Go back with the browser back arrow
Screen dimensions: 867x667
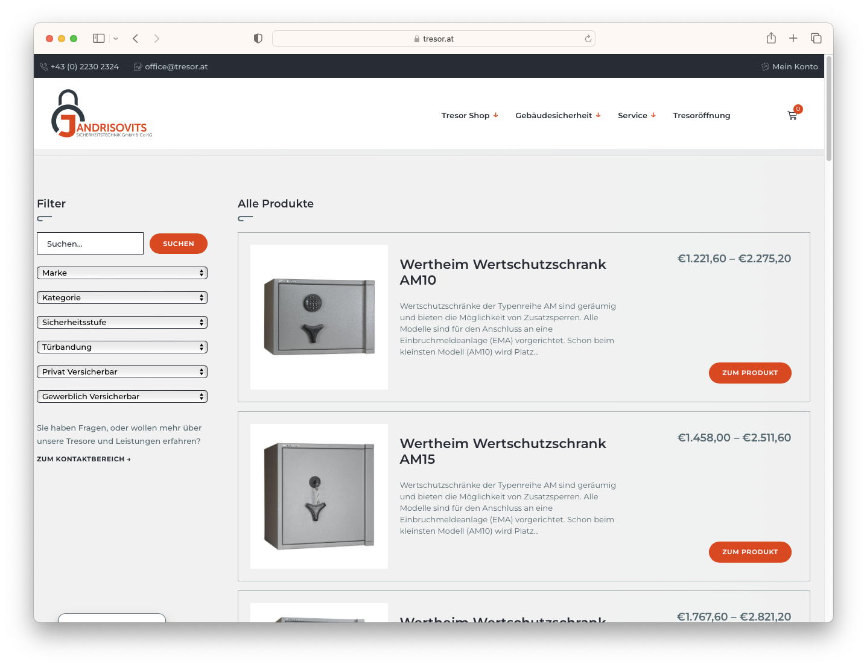tap(136, 39)
